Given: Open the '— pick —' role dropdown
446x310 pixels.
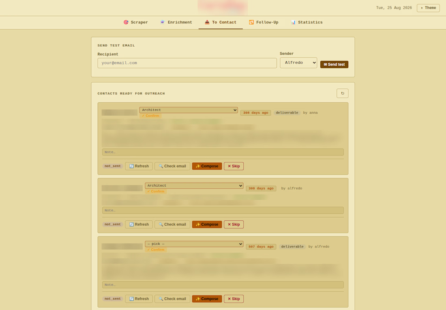Looking at the screenshot, I should (x=194, y=244).
